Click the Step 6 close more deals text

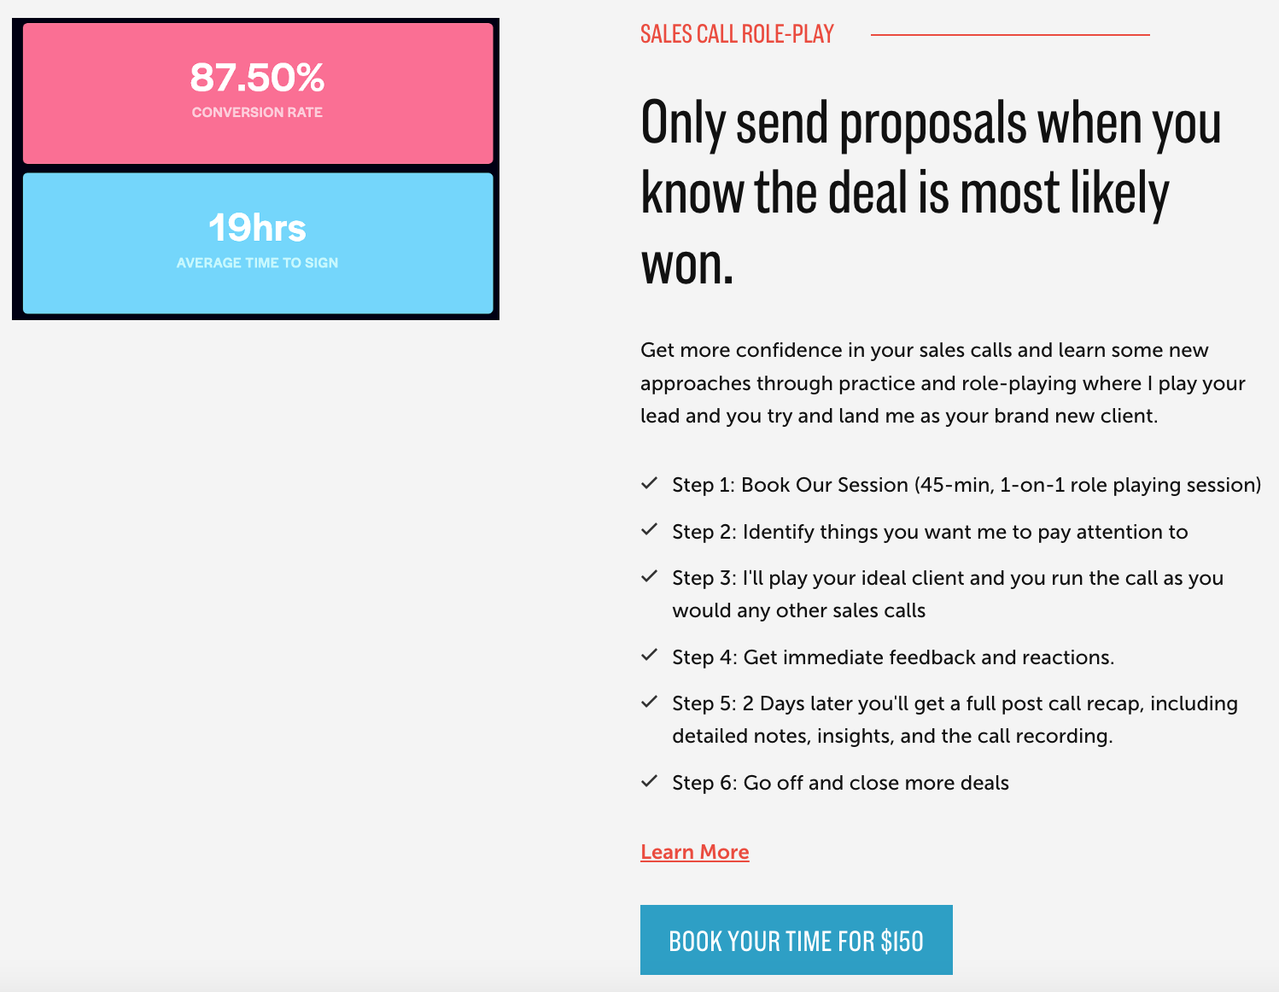840,783
